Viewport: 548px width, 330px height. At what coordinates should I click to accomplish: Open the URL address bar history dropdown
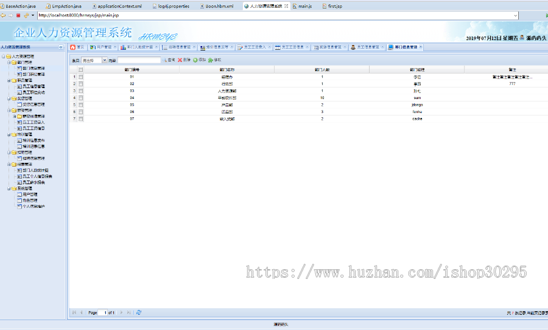pyautogui.click(x=515, y=15)
